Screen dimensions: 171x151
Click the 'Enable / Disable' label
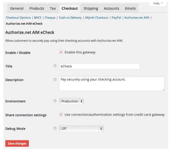click(x=18, y=53)
